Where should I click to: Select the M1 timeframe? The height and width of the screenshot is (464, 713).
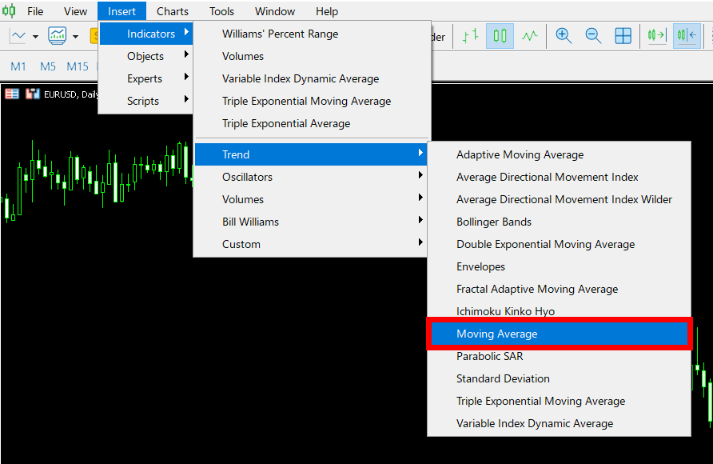click(x=18, y=66)
